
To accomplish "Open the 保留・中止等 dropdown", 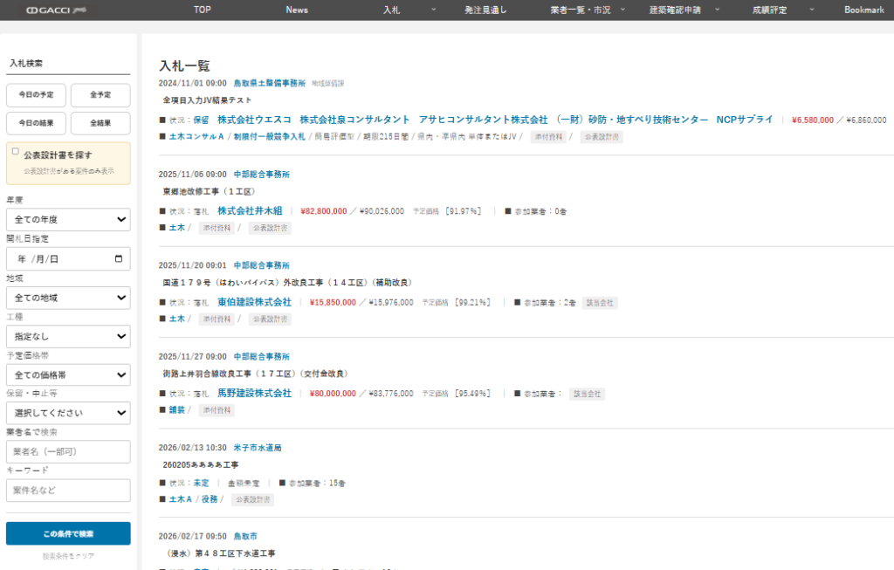I will pos(68,413).
